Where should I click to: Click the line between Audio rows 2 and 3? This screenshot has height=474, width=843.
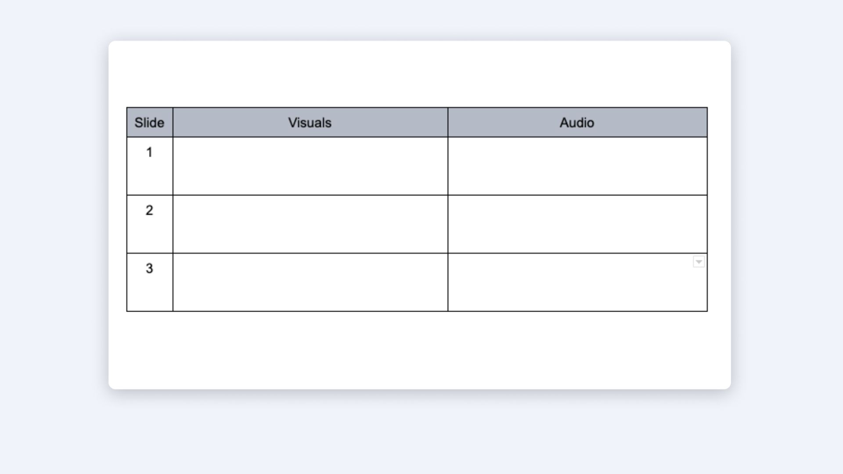pyautogui.click(x=577, y=253)
